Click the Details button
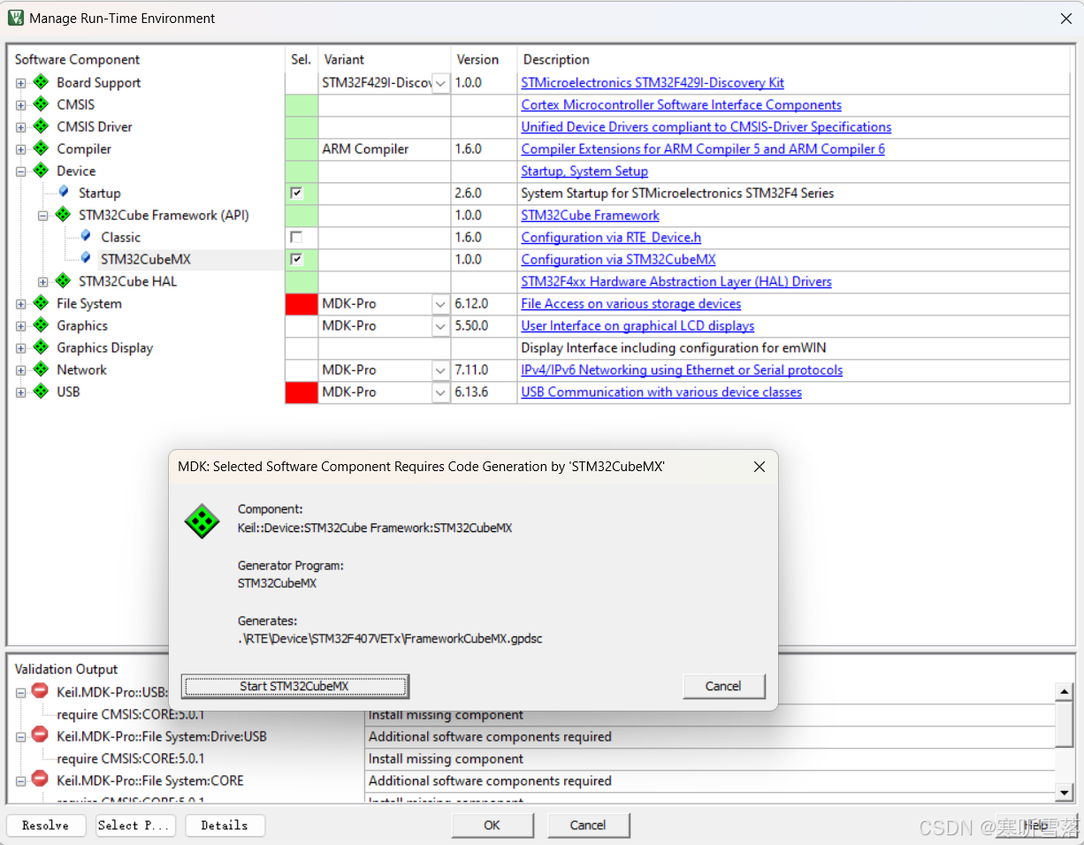 (225, 826)
